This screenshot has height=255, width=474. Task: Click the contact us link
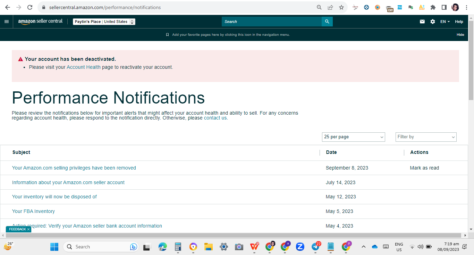pos(215,118)
